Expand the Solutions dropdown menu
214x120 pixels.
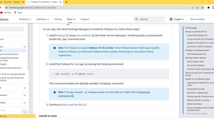coord(43,19)
